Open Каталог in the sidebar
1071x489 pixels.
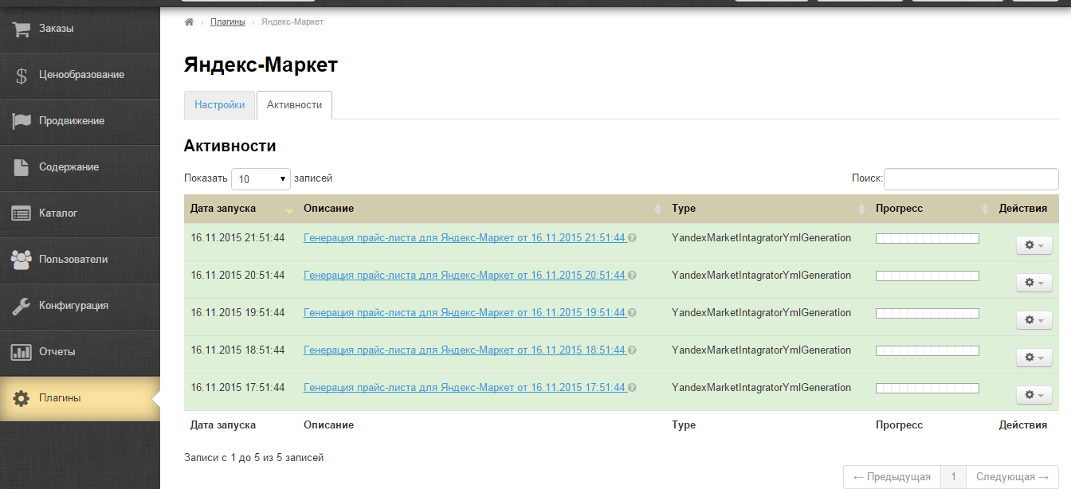(80, 213)
